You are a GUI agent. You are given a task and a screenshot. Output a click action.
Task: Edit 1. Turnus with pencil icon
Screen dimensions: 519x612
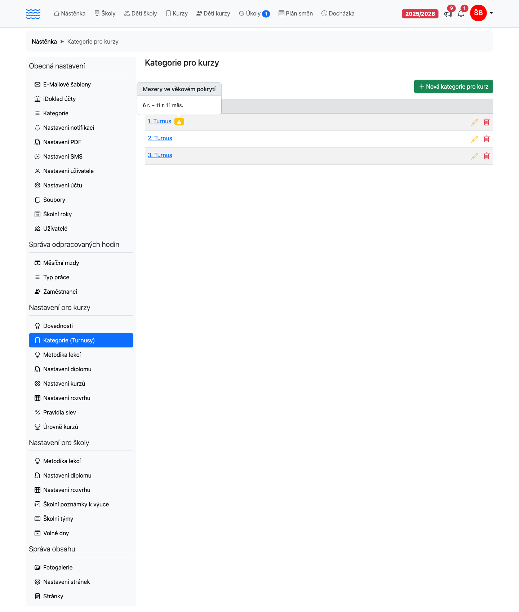point(475,122)
